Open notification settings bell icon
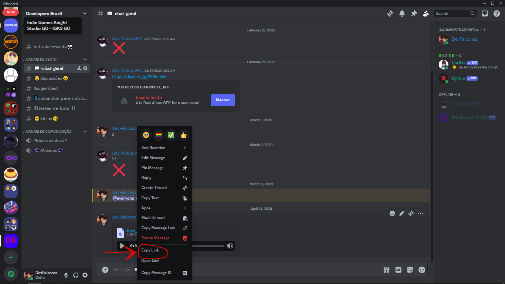 (x=402, y=13)
